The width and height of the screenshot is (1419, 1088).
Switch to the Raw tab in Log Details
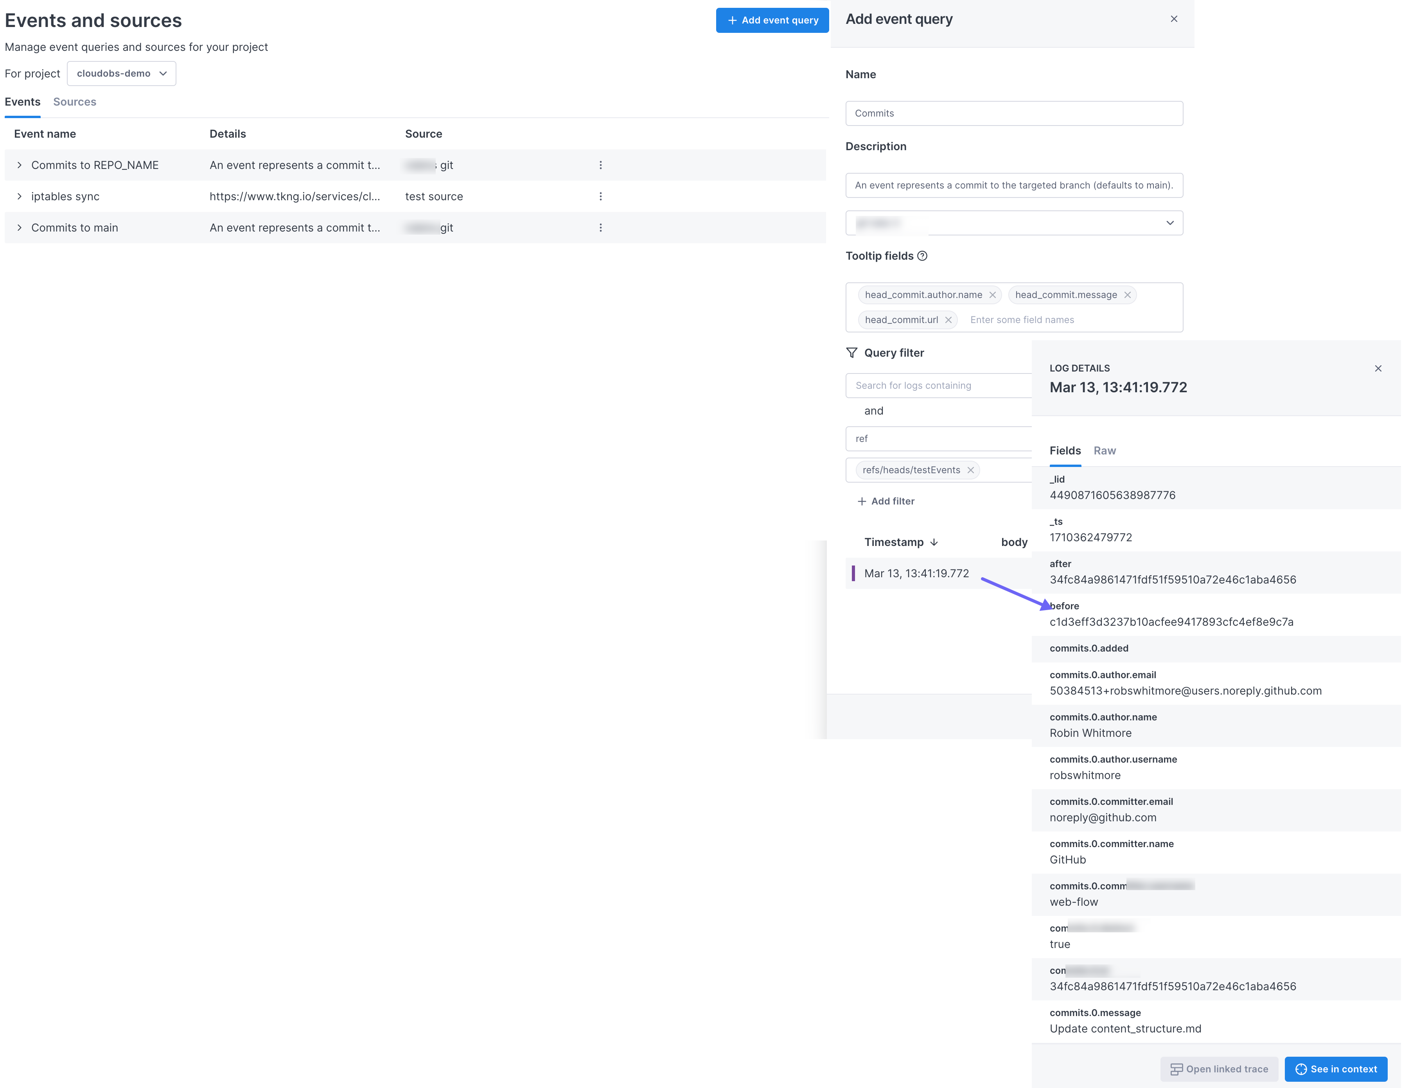click(1104, 450)
